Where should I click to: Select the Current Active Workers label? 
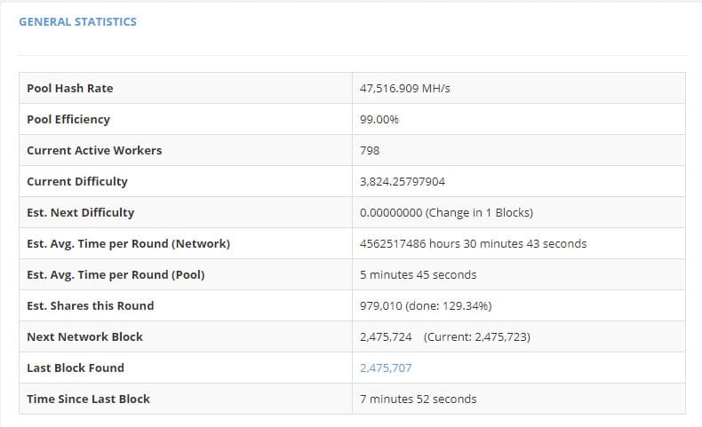pos(94,150)
